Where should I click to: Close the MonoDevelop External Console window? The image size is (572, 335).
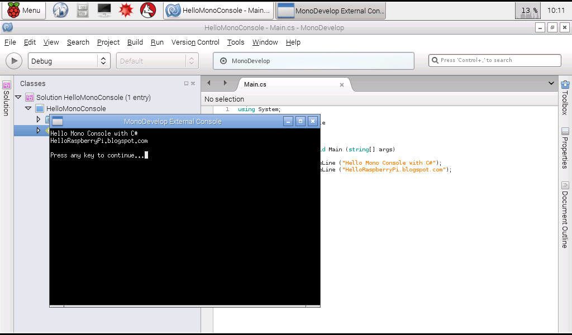313,121
